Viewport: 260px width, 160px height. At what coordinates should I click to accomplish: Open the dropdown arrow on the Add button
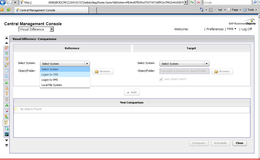click(128, 92)
